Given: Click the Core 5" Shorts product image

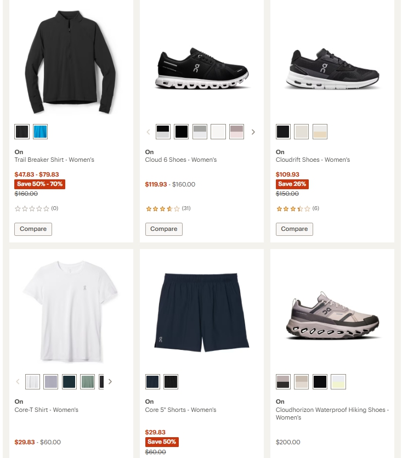Looking at the screenshot, I should (201, 312).
